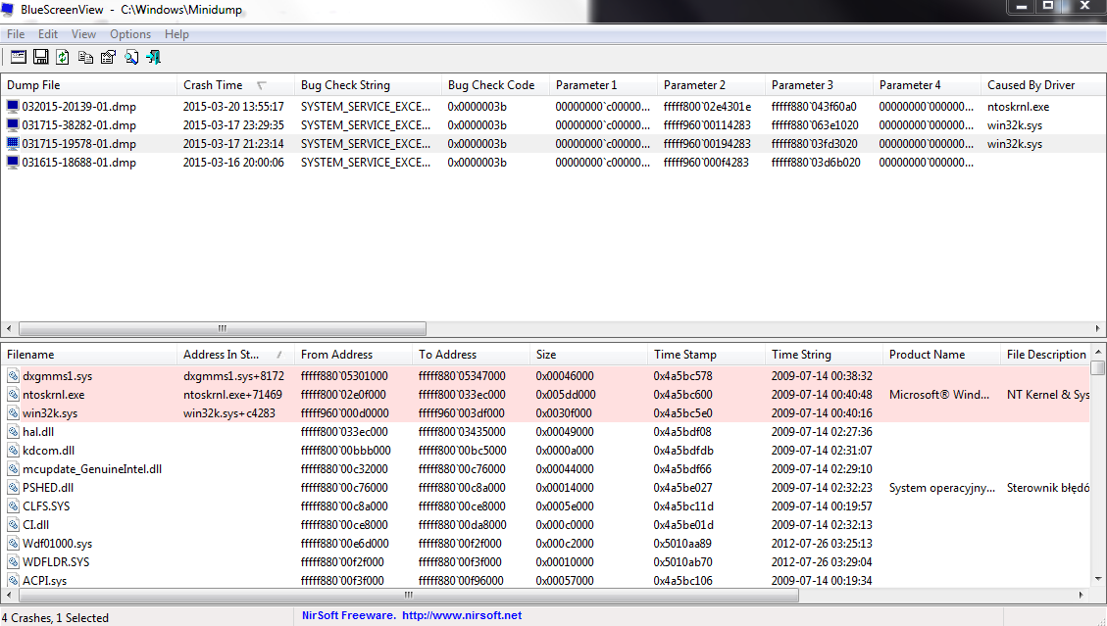1107x626 pixels.
Task: Click timestamp value 0x5010aa89
Action: click(x=682, y=544)
